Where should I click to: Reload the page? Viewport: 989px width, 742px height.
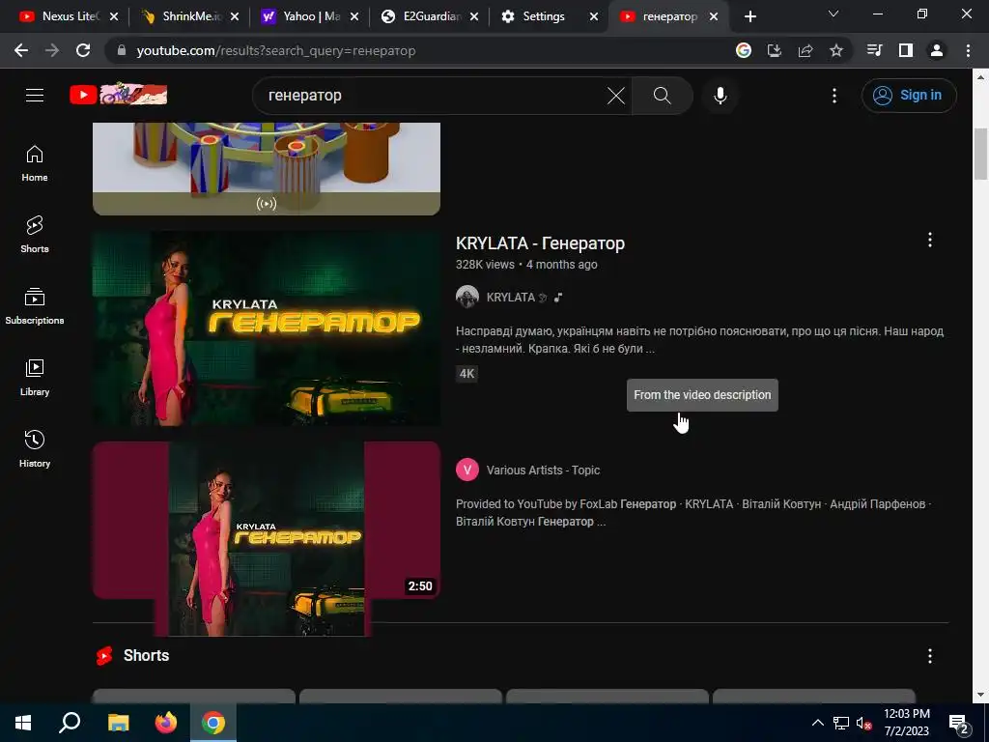tap(83, 50)
